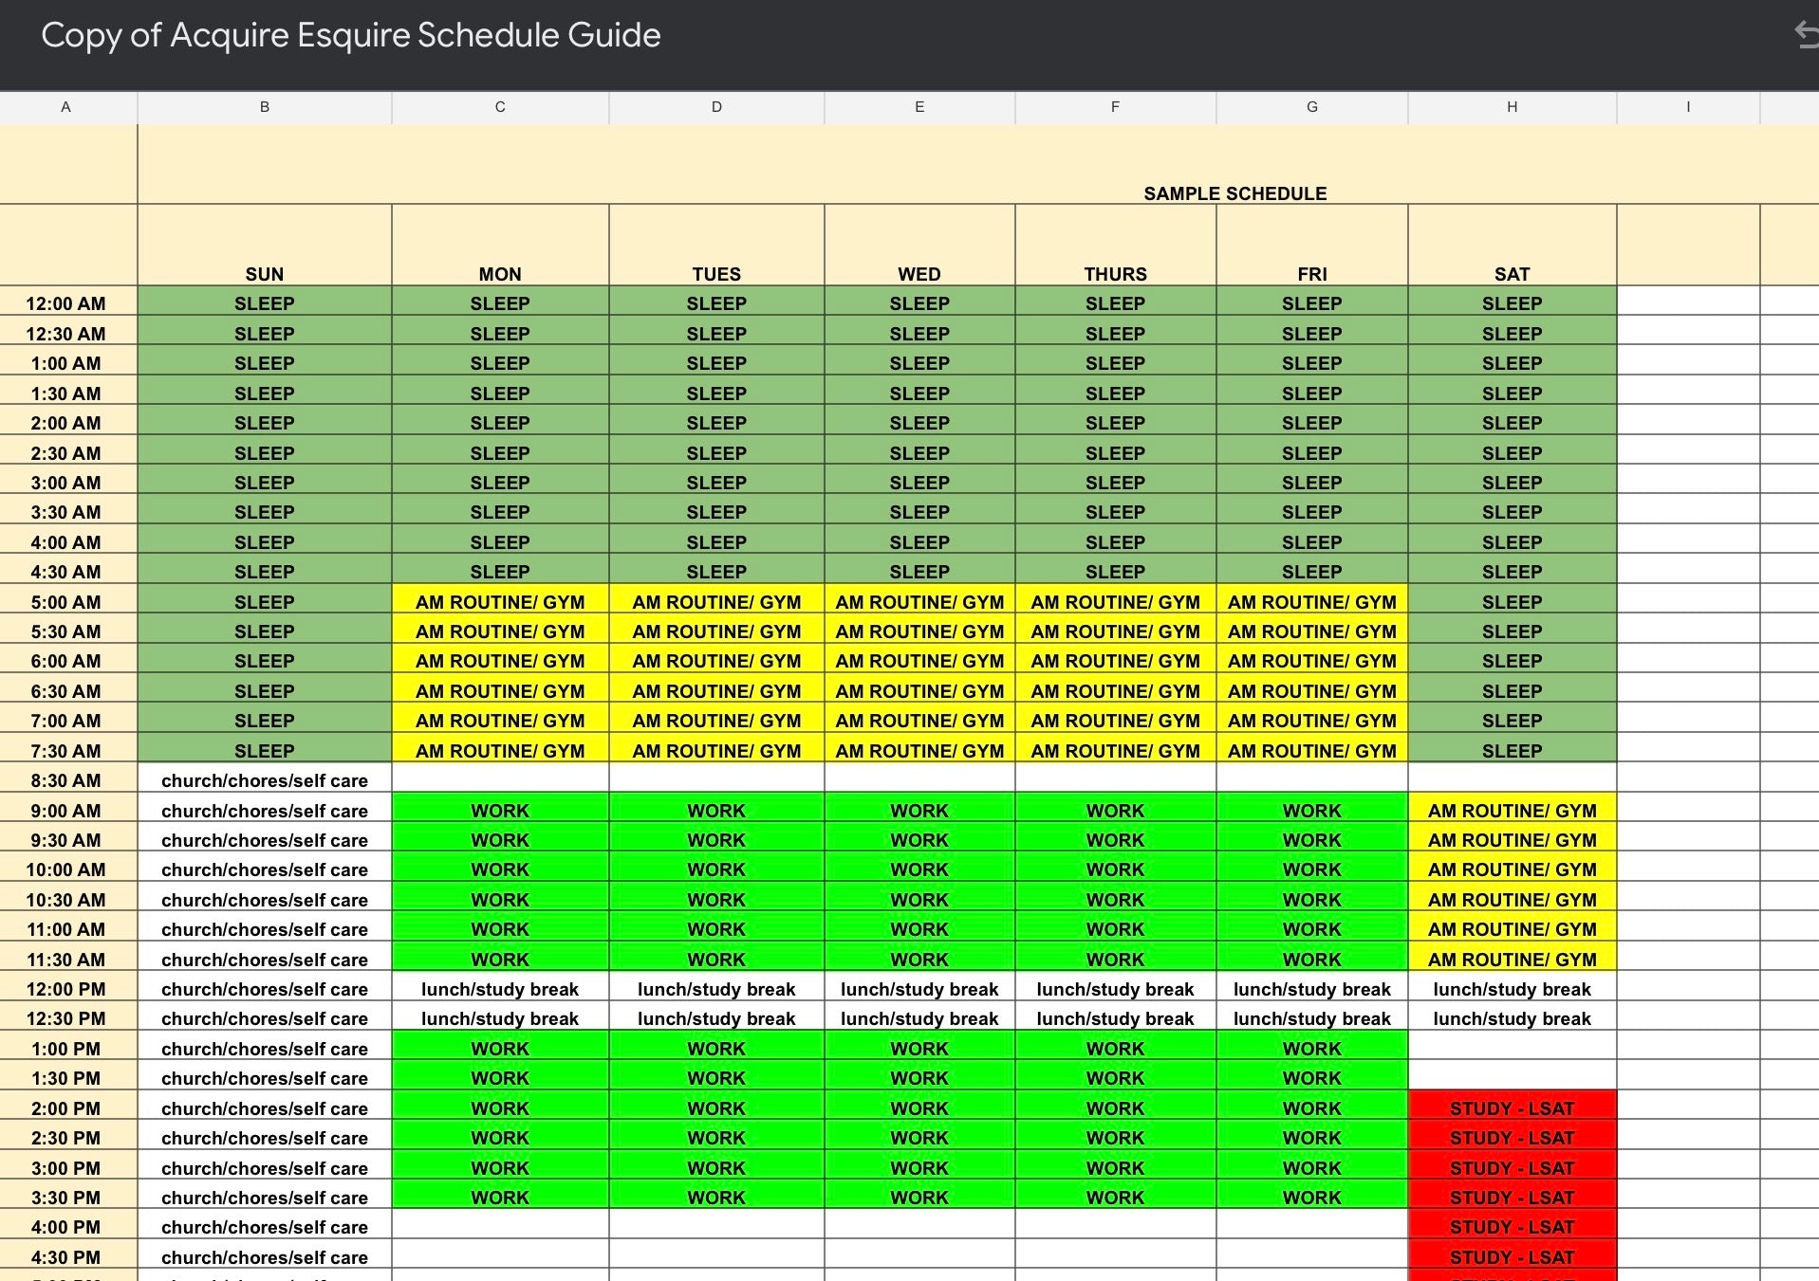The image size is (1819, 1281).
Task: Click the THURS day header cell
Action: point(1115,246)
